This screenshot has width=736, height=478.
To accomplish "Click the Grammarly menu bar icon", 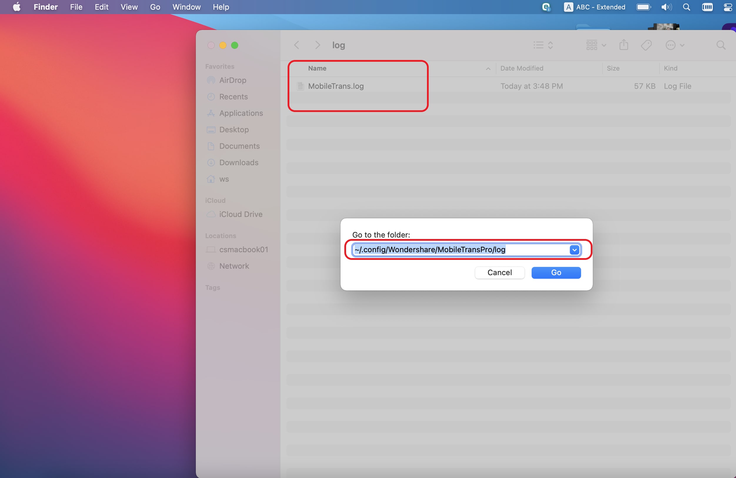I will pyautogui.click(x=546, y=7).
